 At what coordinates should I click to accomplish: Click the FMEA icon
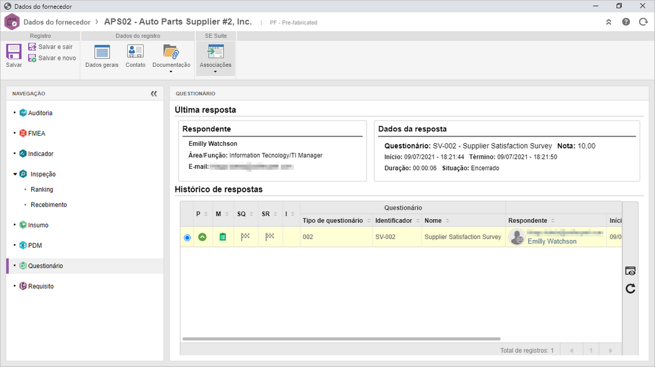coord(23,133)
